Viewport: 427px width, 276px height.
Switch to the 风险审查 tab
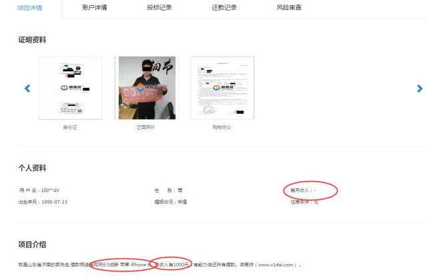coord(289,7)
